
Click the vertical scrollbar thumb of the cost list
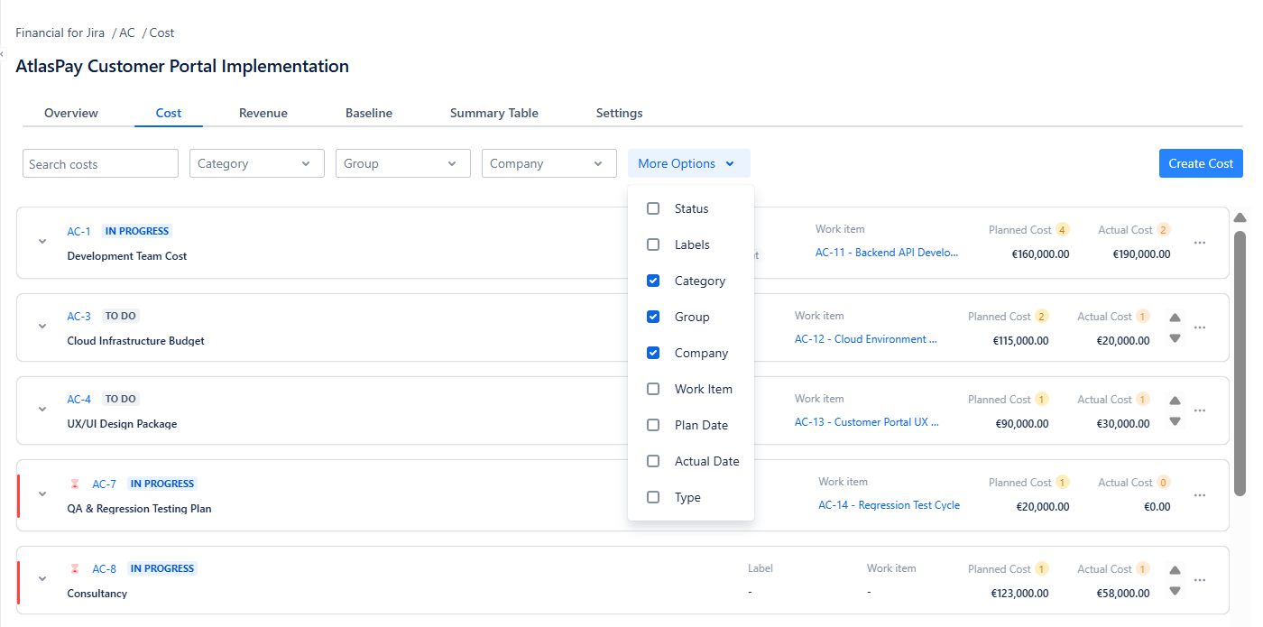point(1240,363)
